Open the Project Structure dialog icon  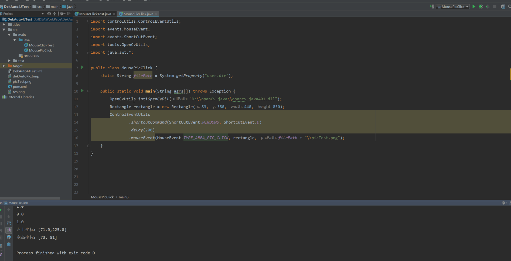click(503, 6)
